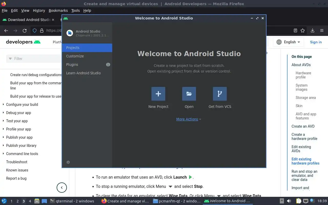328x205 pixels.
Task: Jump to Create a hardware profile section
Action: (304, 137)
